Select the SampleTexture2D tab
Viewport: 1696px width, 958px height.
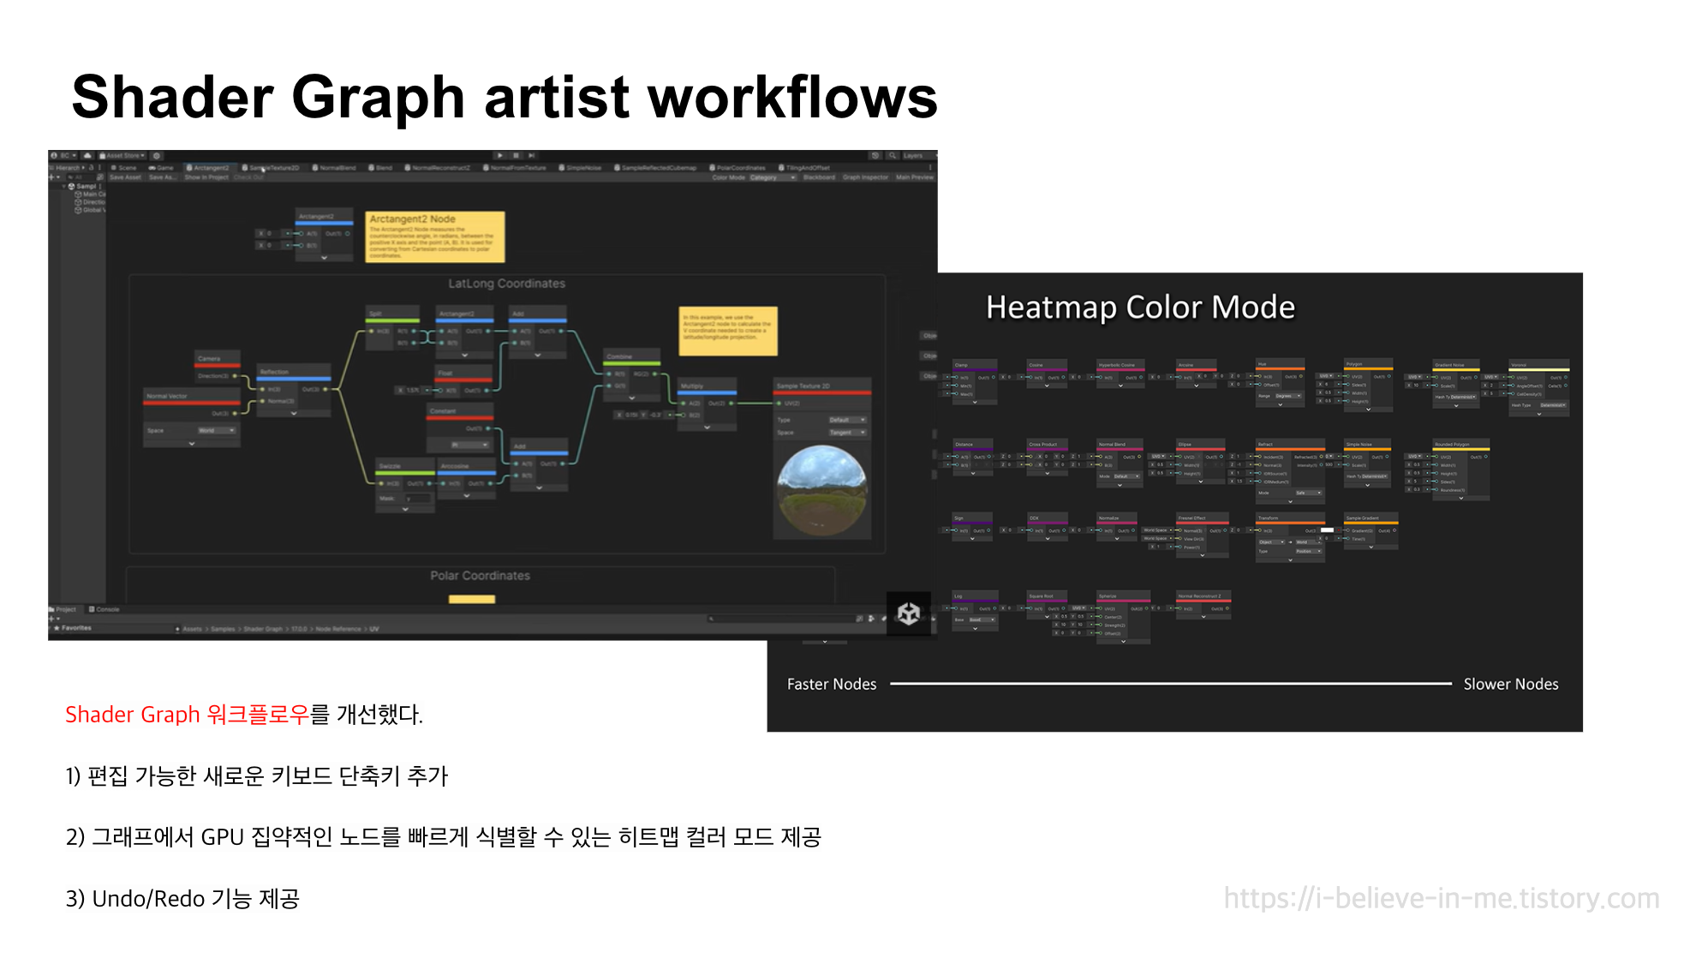click(272, 168)
